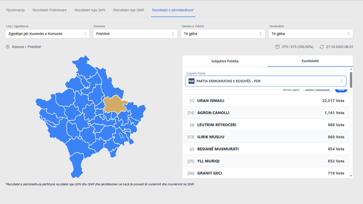Click the PDK party logo icon
Image resolution: width=363 pixels, height=204 pixels.
click(191, 81)
